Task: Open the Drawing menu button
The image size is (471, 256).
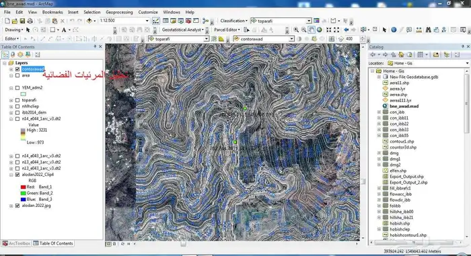Action: (x=14, y=30)
